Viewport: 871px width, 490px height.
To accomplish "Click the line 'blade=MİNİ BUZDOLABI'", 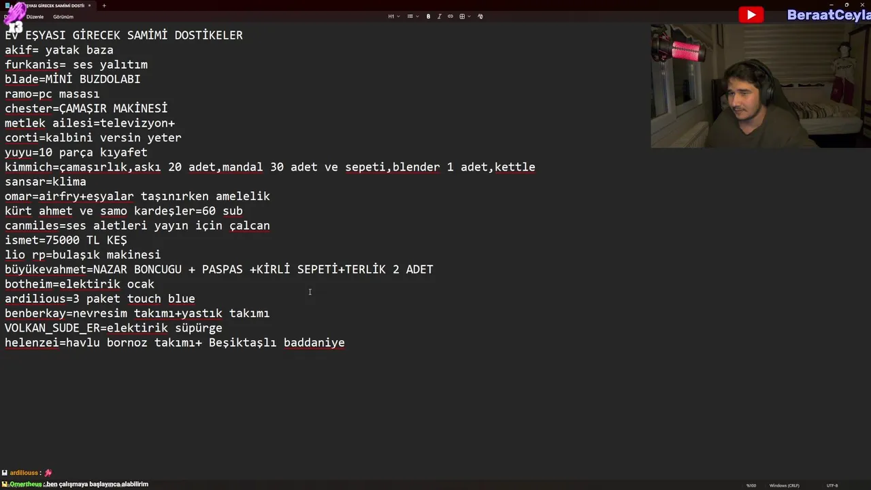I will point(73,80).
